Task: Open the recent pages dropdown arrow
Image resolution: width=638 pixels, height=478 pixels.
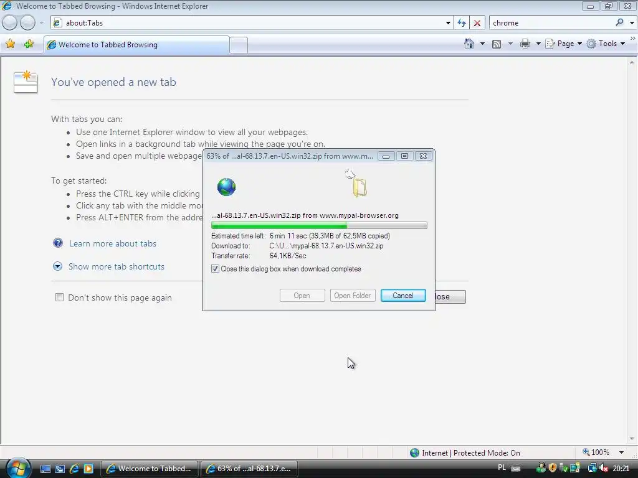Action: 41,23
